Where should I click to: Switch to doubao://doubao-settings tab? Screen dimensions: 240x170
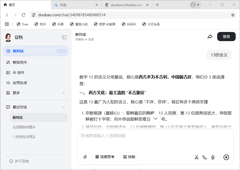coord(127,5)
